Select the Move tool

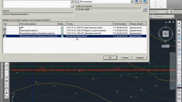click(179, 42)
